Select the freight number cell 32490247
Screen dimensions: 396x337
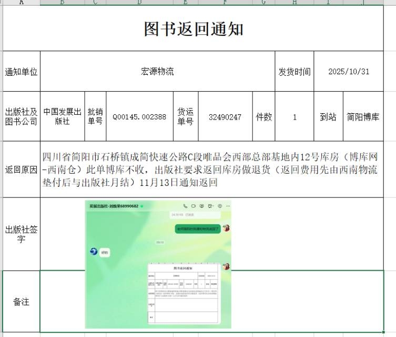(x=225, y=117)
